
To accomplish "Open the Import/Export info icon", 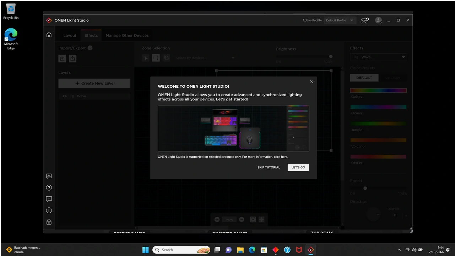I will coord(90,48).
